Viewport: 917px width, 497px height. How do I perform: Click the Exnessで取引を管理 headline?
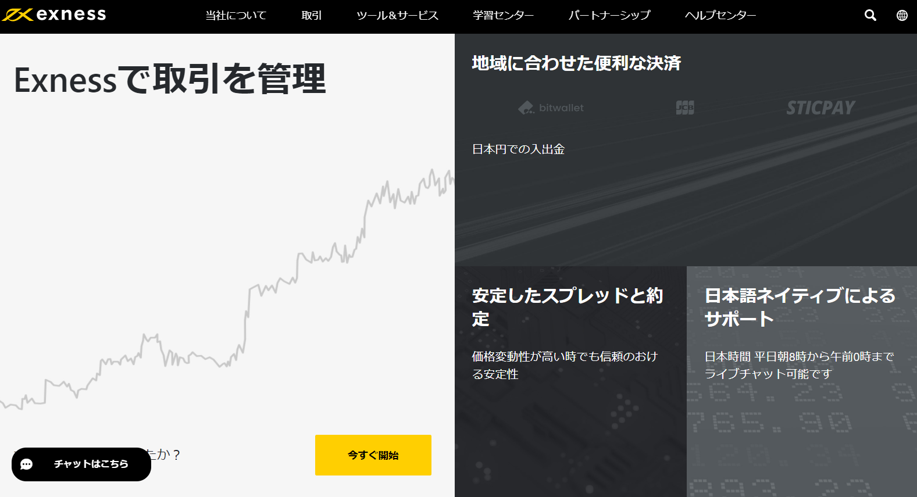point(170,79)
